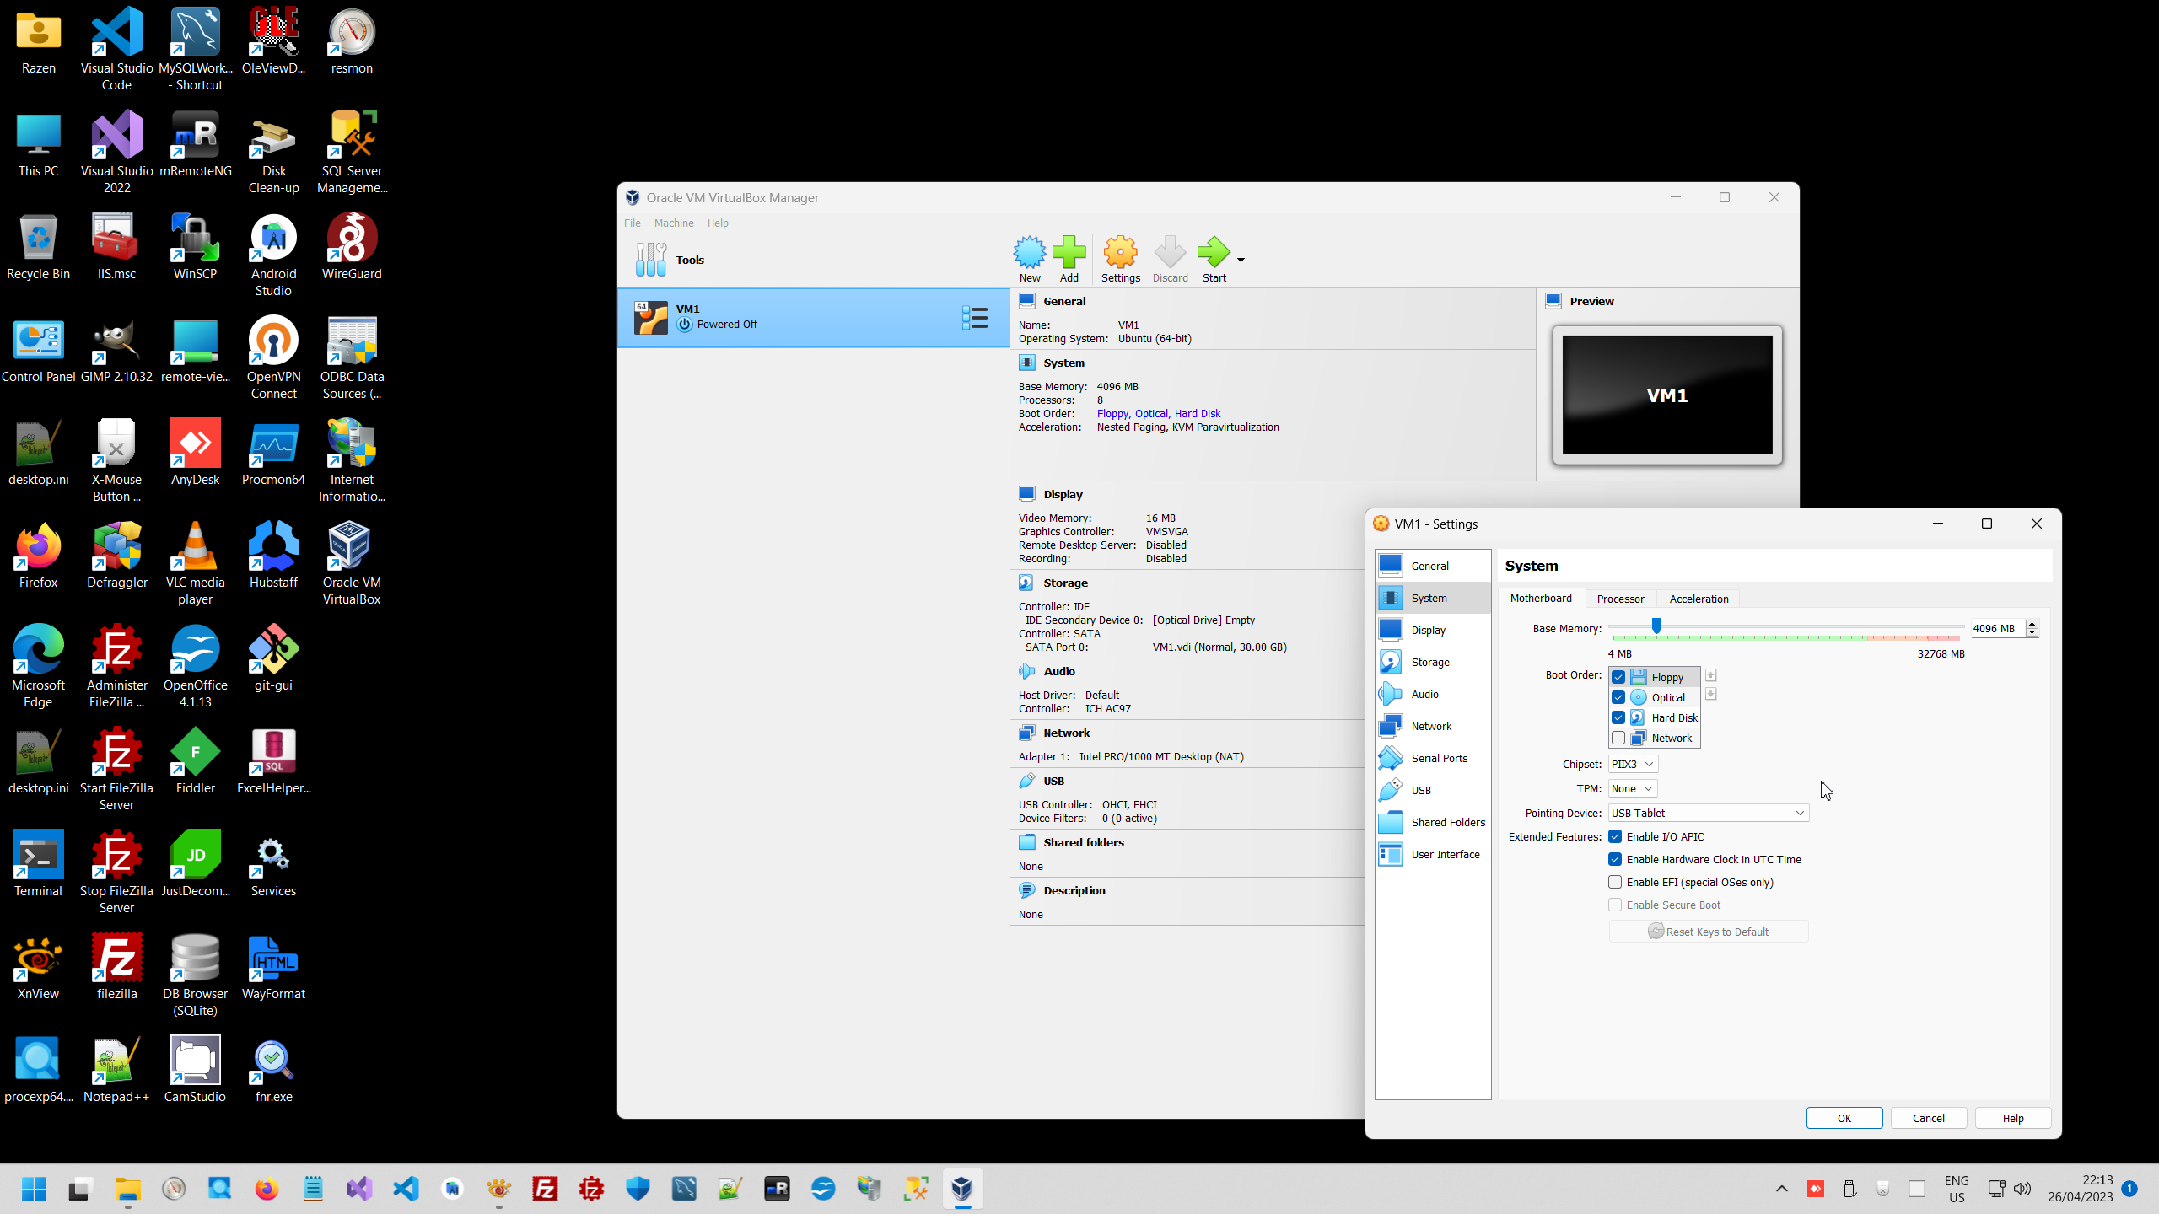Click the green Start arrow icon

tap(1213, 253)
